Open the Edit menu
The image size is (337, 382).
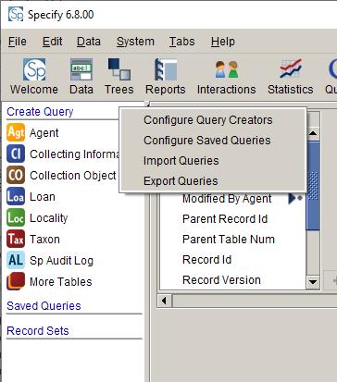click(x=53, y=42)
